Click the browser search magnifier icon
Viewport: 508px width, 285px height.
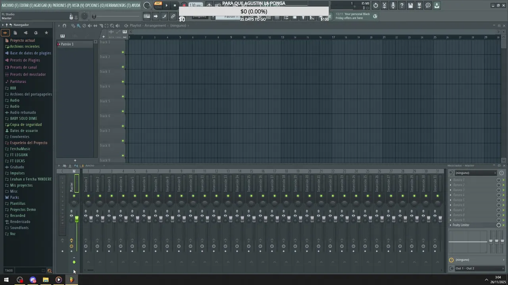pos(49,271)
